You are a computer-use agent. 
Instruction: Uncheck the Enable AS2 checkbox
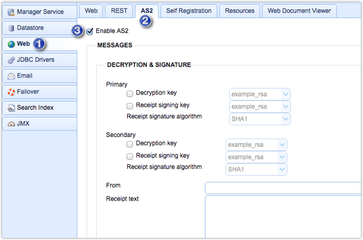tap(90, 31)
